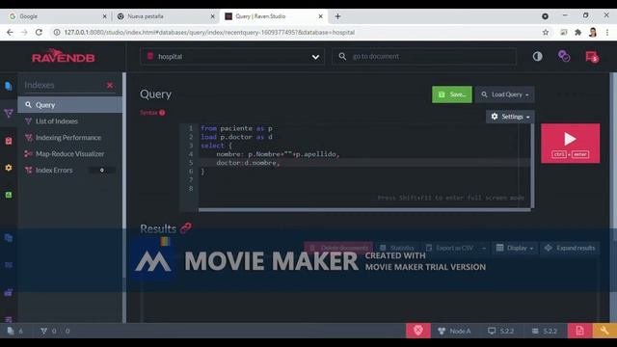Toggle the theme contrast icon
617x347 pixels.
(x=538, y=56)
